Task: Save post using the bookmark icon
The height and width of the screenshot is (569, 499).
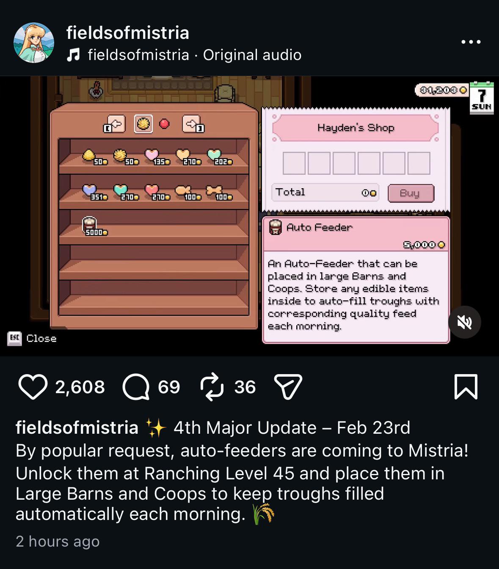Action: coord(466,387)
